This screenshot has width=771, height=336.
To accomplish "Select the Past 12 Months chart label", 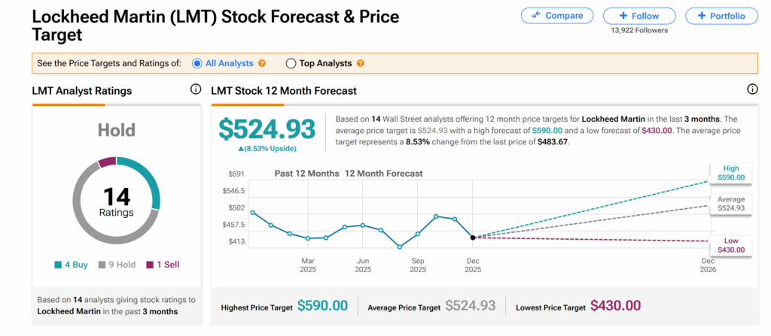I will [307, 174].
